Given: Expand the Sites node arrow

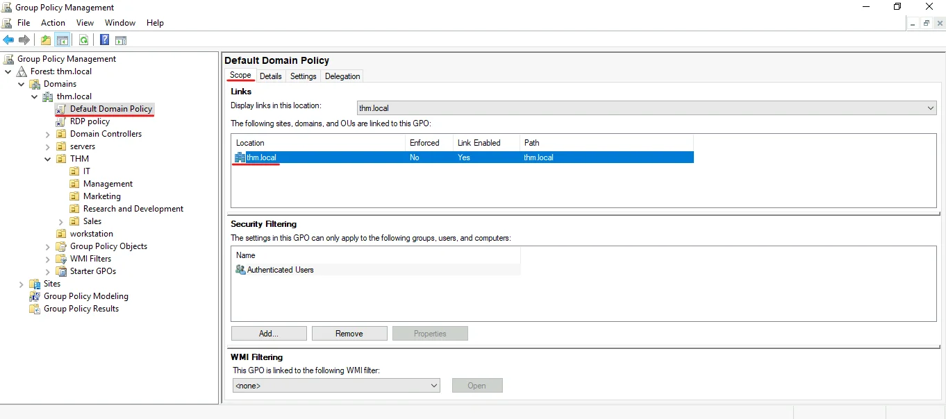Looking at the screenshot, I should pyautogui.click(x=21, y=284).
